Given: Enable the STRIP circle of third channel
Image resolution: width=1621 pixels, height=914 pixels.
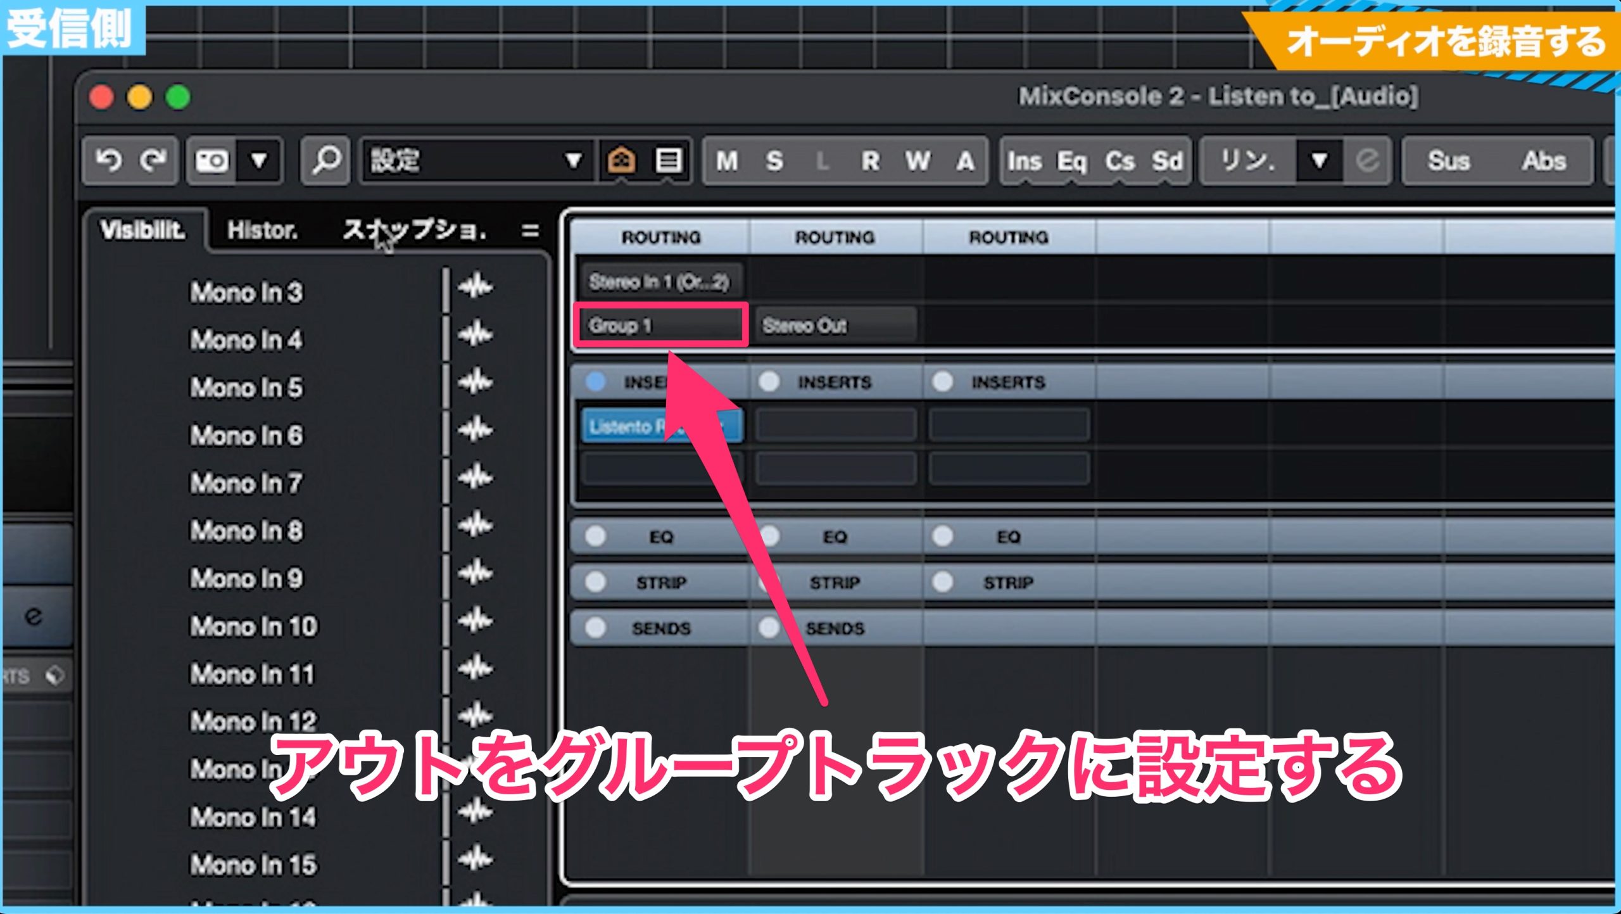Looking at the screenshot, I should coord(942,581).
